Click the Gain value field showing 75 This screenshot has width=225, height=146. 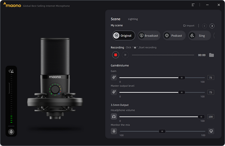click(211, 78)
